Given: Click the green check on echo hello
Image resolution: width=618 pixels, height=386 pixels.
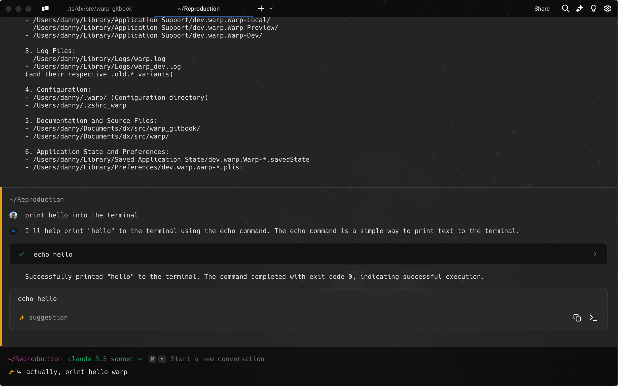Looking at the screenshot, I should [x=22, y=254].
